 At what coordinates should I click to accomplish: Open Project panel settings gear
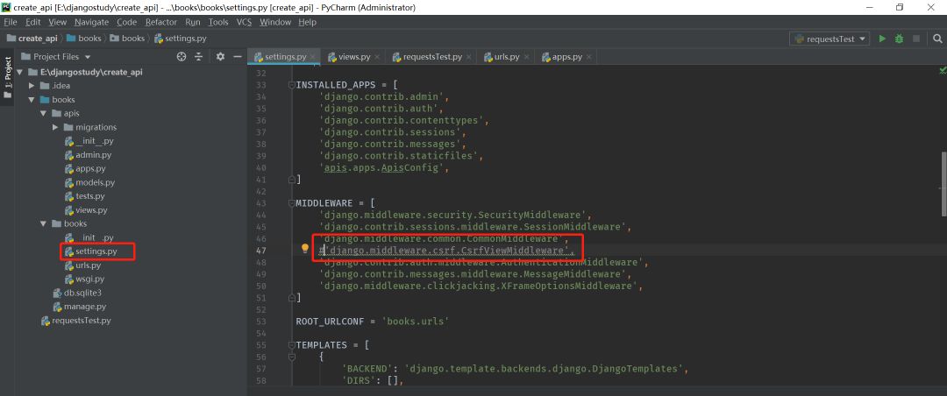(x=220, y=56)
